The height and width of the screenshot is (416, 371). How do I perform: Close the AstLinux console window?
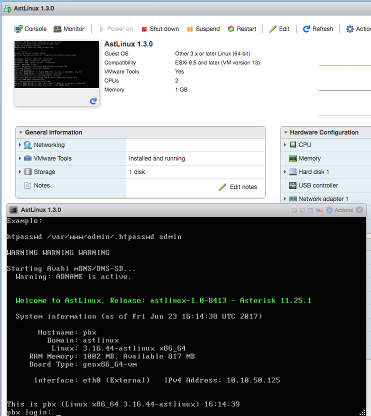click(x=359, y=210)
